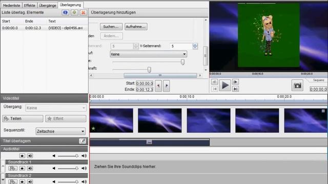Click slider handle in row above 'kraft:'
The height and width of the screenshot is (184, 328).
click(x=182, y=62)
